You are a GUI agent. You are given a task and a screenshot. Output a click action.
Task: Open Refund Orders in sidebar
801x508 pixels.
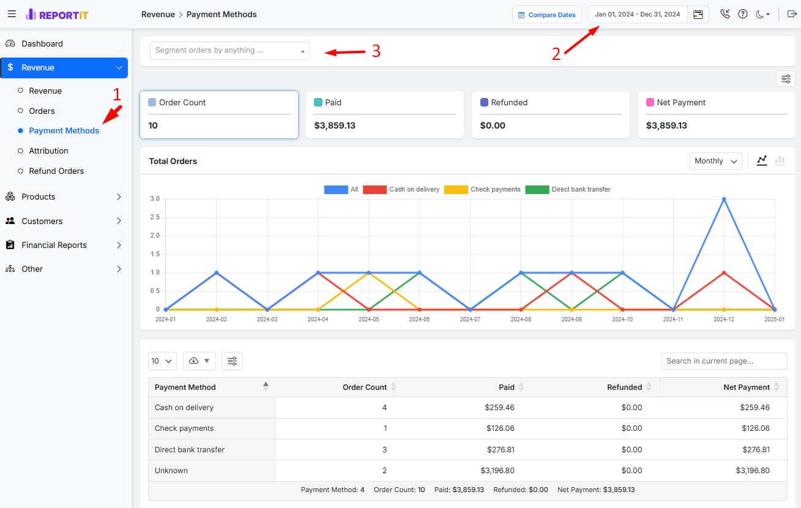56,171
